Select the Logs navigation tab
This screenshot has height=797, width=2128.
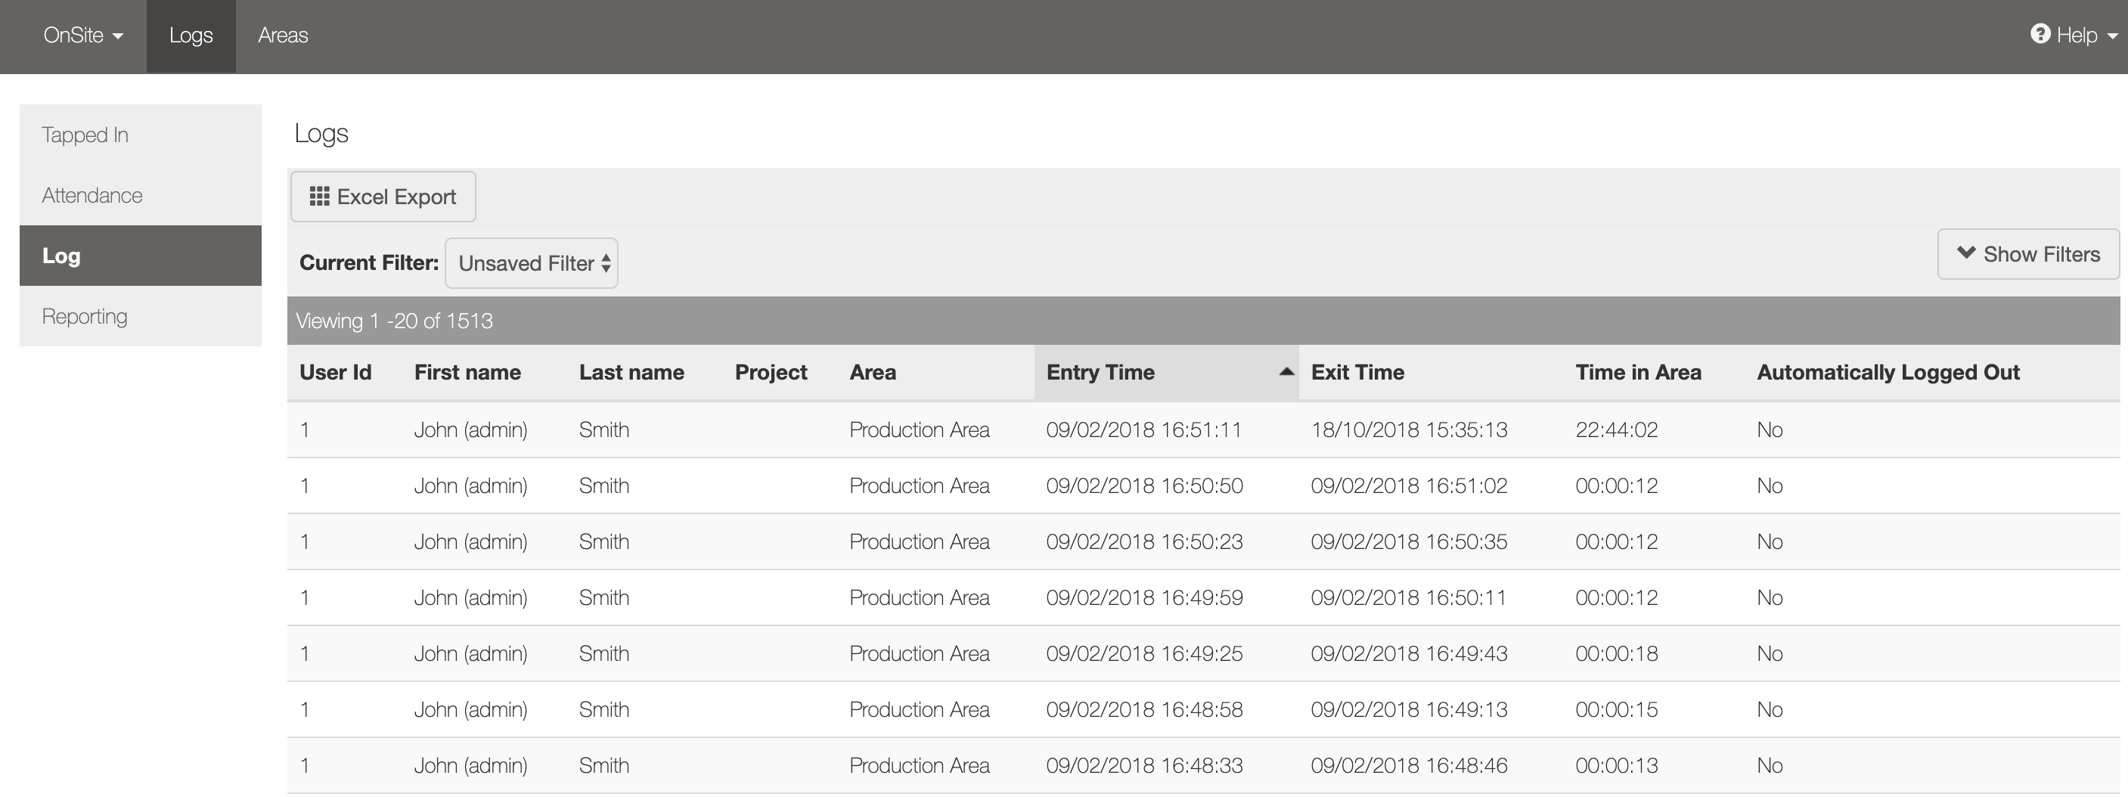[191, 36]
